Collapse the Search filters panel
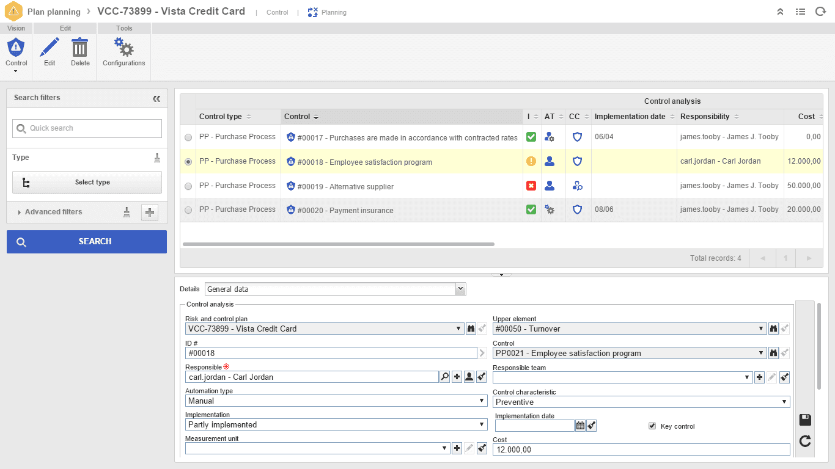The height and width of the screenshot is (469, 835). [x=156, y=98]
